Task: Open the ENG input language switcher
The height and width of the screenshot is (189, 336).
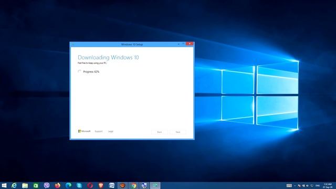Action: (x=318, y=186)
